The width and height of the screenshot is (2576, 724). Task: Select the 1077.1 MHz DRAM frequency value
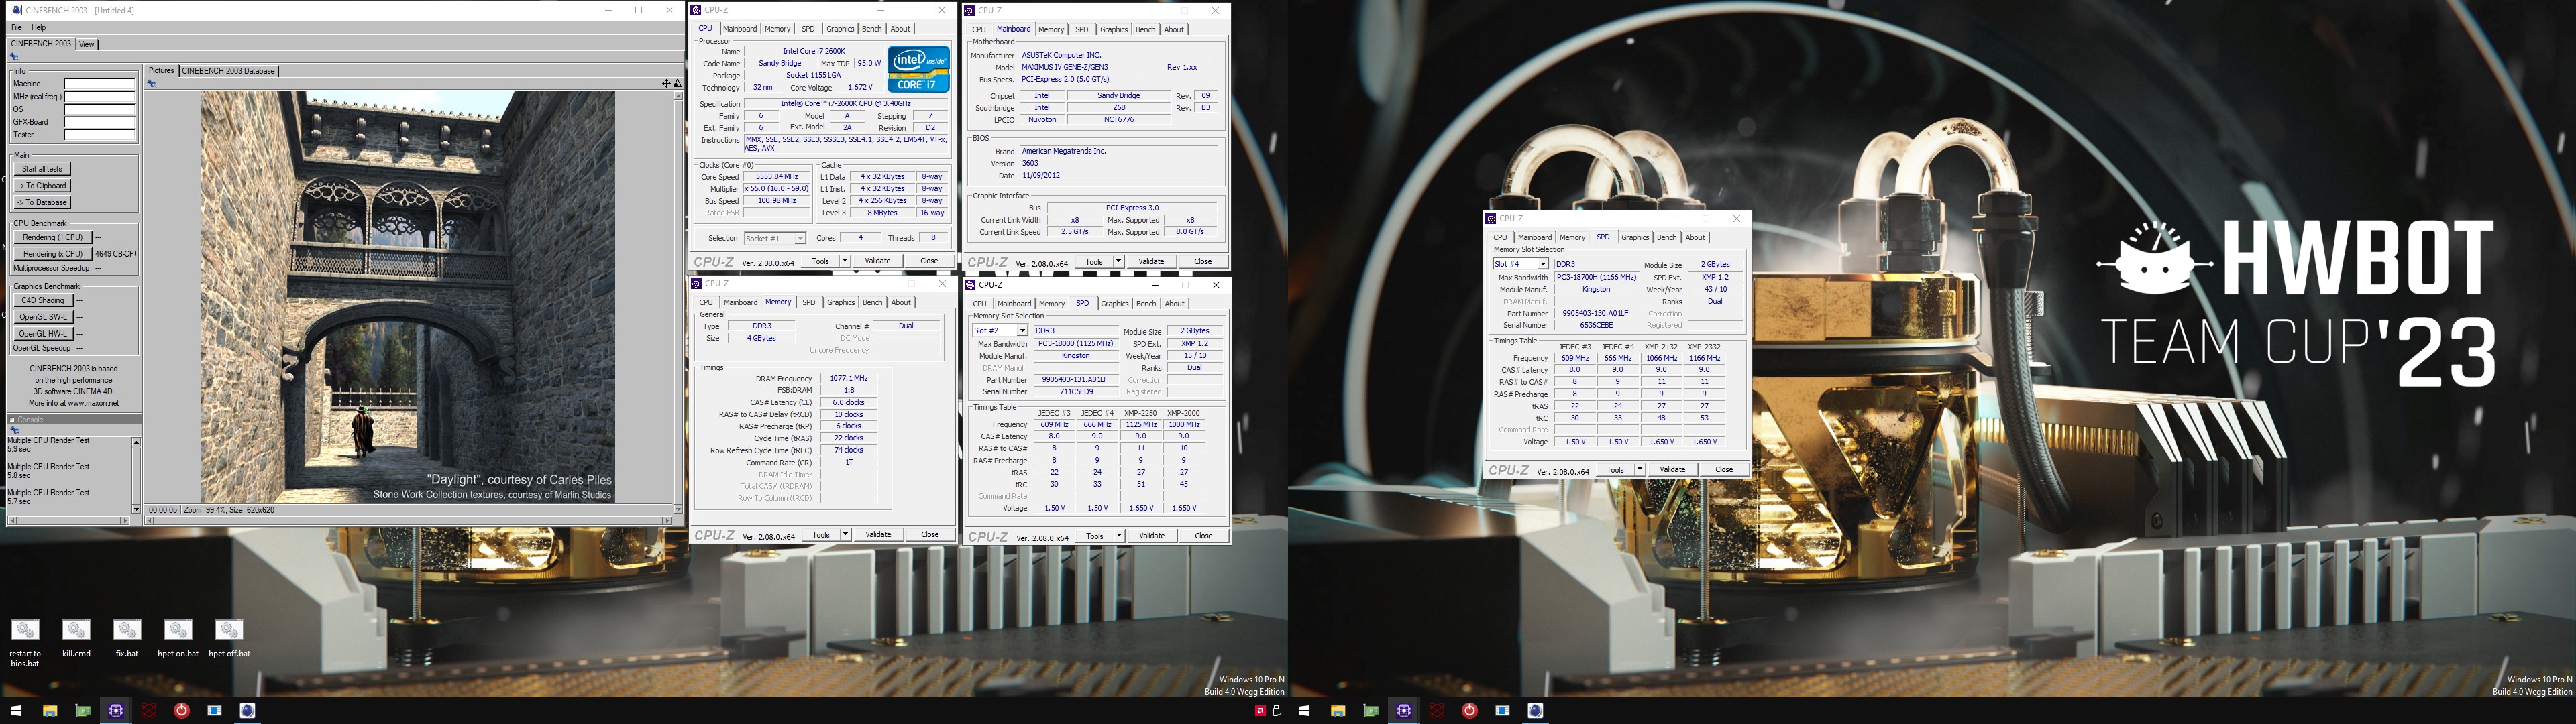click(x=848, y=379)
